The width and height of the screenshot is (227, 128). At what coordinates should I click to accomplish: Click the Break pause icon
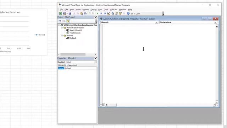(x=101, y=14)
